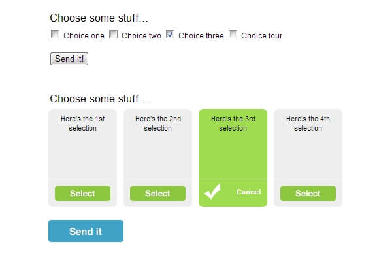Click the top "Choose some stuff..." heading
This screenshot has width=392, height=261.
[x=99, y=18]
